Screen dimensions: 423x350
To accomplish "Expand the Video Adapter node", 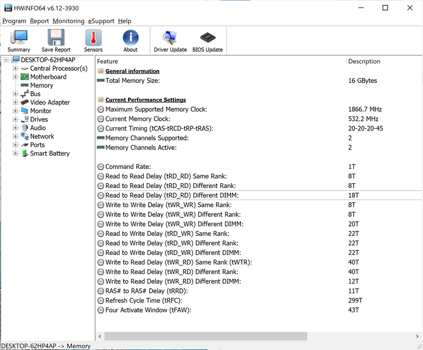I will [15, 102].
